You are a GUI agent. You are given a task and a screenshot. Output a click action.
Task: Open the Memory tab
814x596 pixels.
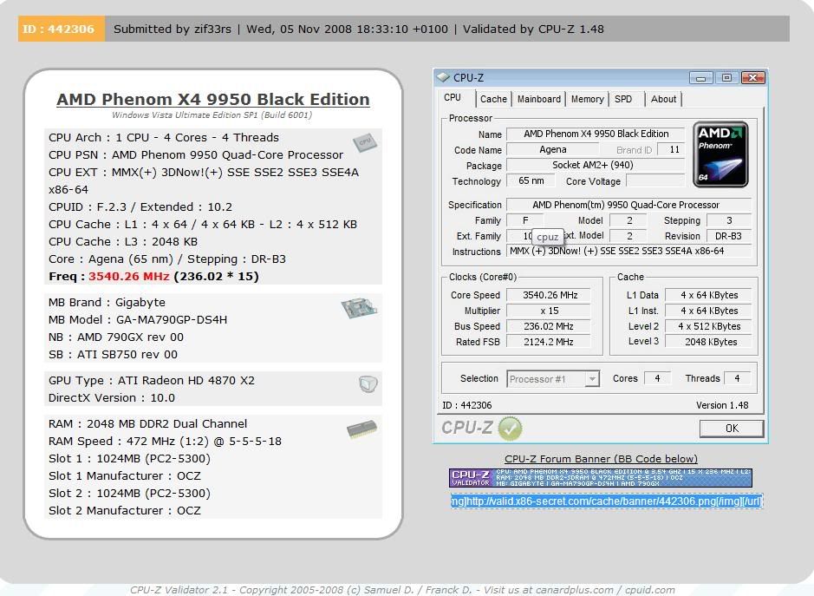pos(587,99)
